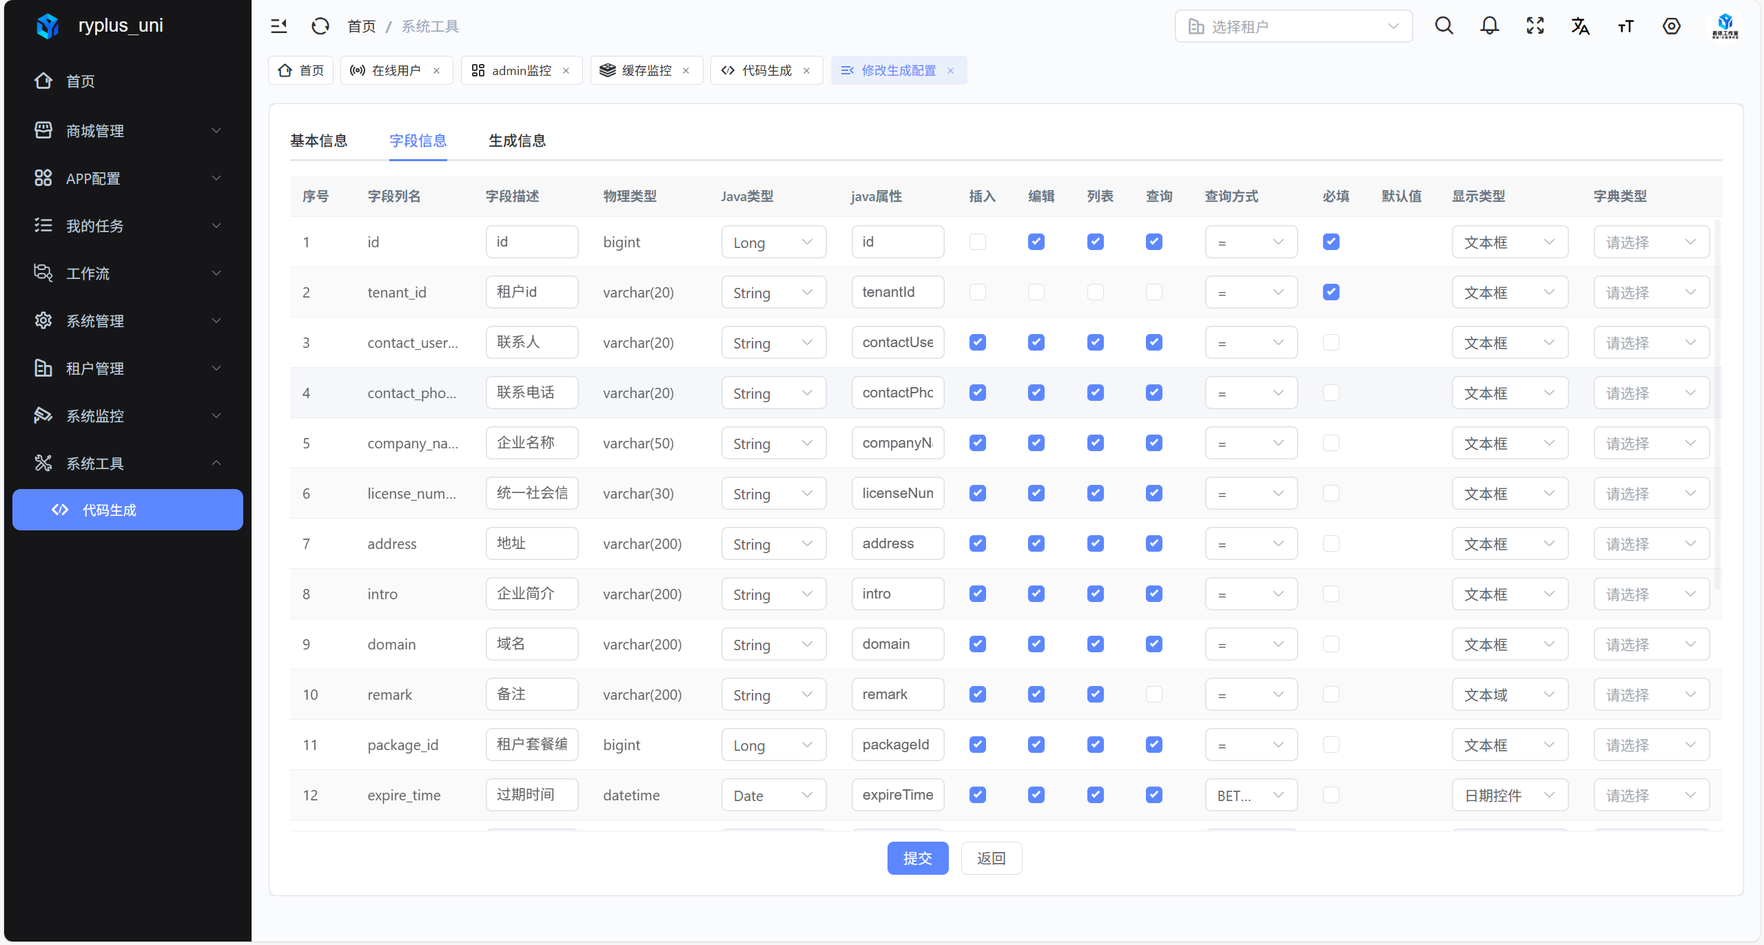The width and height of the screenshot is (1764, 945).
Task: Click the 返回 button
Action: [x=991, y=858]
